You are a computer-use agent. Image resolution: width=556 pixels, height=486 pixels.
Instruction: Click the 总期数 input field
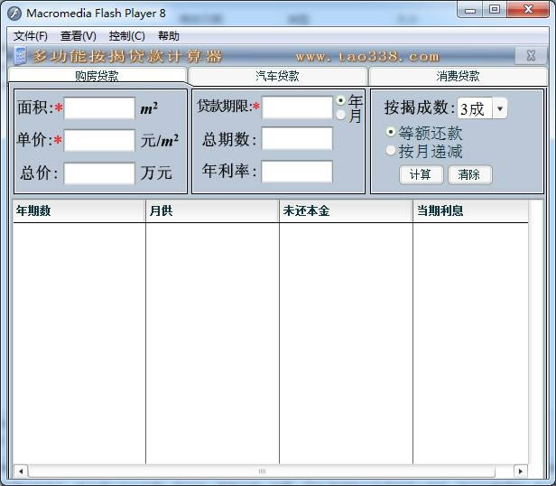pyautogui.click(x=297, y=138)
